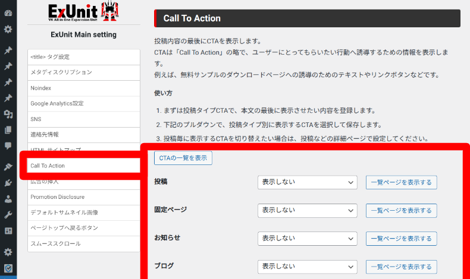Select the Noindex menu item
The height and width of the screenshot is (279, 470).
84,88
